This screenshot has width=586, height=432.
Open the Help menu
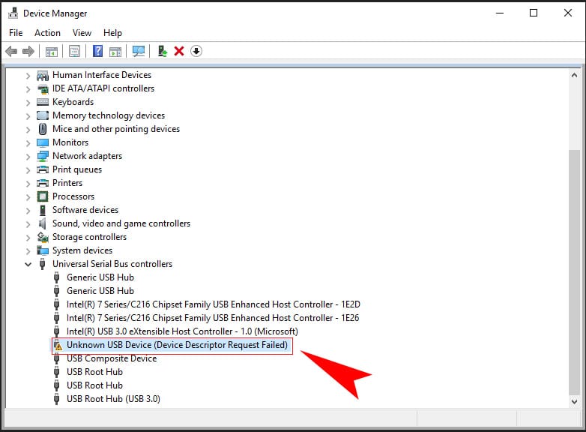coord(112,33)
